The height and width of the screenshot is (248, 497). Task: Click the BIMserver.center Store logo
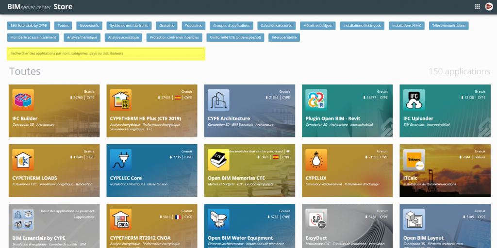pos(40,7)
